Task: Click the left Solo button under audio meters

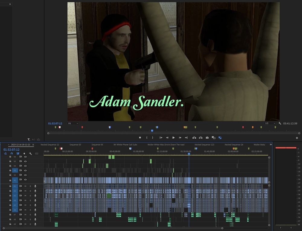Action: tap(281, 228)
